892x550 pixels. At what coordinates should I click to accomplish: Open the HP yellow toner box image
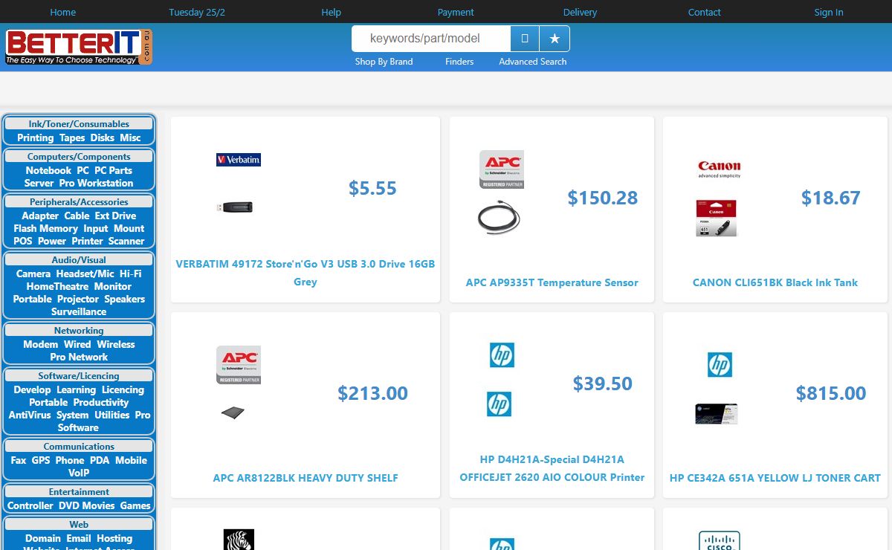pyautogui.click(x=717, y=413)
